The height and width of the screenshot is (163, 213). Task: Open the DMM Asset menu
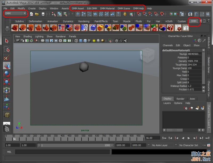coord(78,8)
